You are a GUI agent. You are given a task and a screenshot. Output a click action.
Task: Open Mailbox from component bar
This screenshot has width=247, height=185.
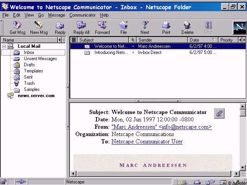point(197,182)
